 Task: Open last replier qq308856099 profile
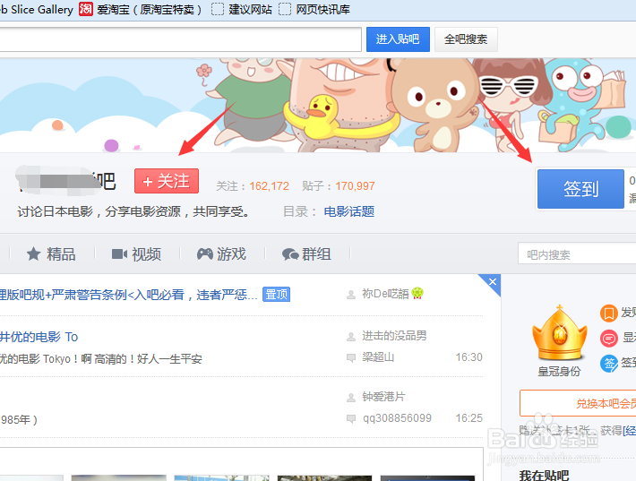pos(397,418)
